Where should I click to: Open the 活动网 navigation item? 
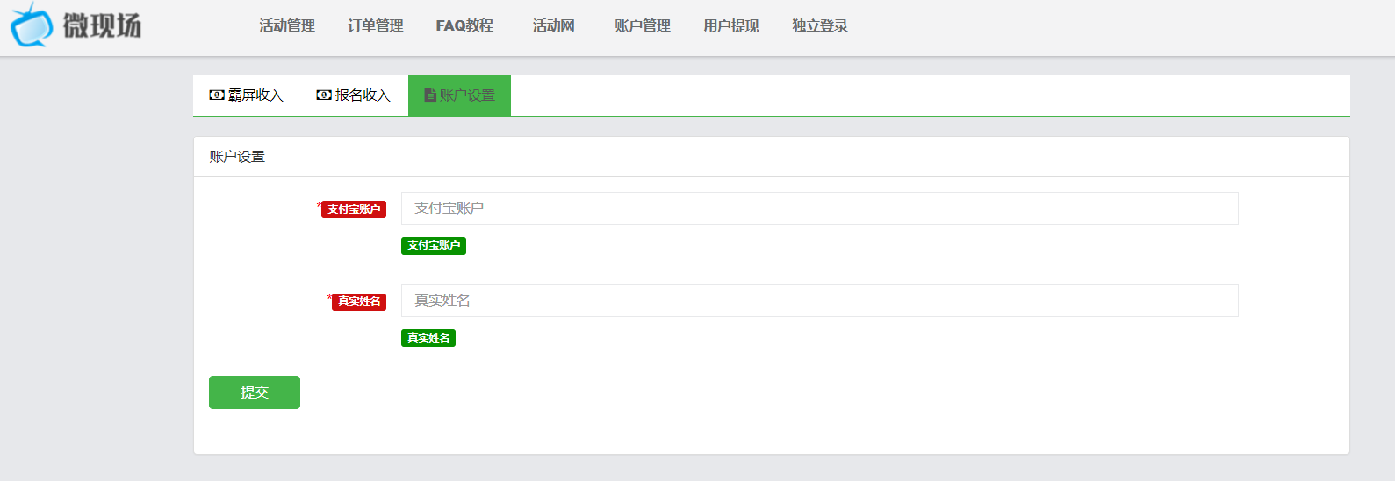click(x=553, y=26)
